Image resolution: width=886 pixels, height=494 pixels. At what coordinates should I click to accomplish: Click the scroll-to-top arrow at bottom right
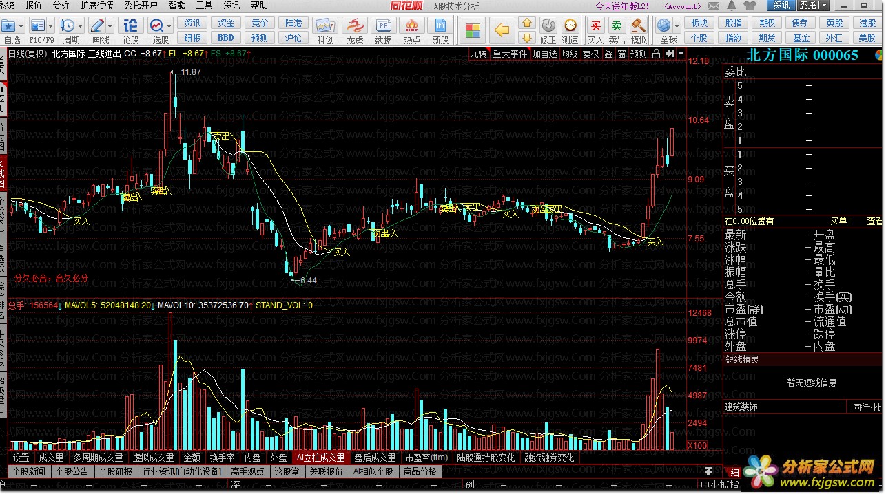tap(708, 471)
